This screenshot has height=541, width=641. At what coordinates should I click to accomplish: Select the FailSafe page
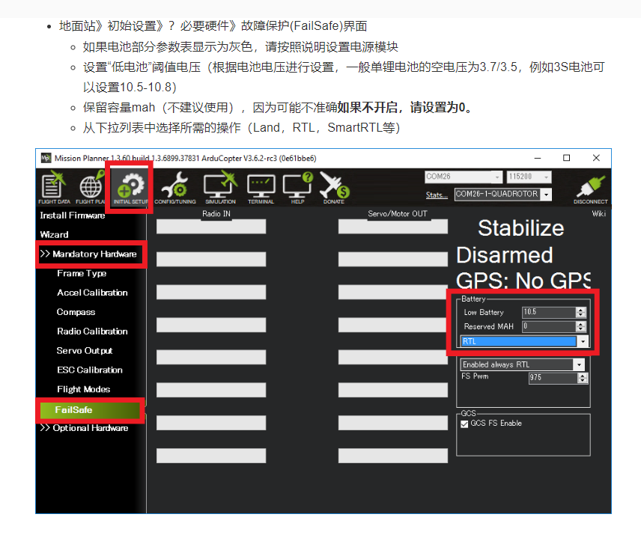tap(90, 410)
